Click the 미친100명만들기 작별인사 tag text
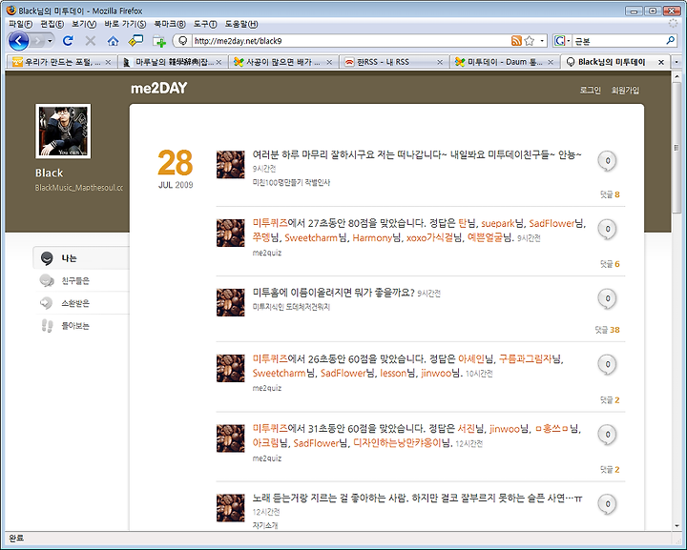Screen dimensions: 687x550 point(291,183)
